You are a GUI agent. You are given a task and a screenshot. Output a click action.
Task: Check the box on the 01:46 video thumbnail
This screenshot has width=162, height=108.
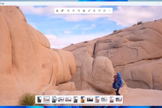coord(62,98)
